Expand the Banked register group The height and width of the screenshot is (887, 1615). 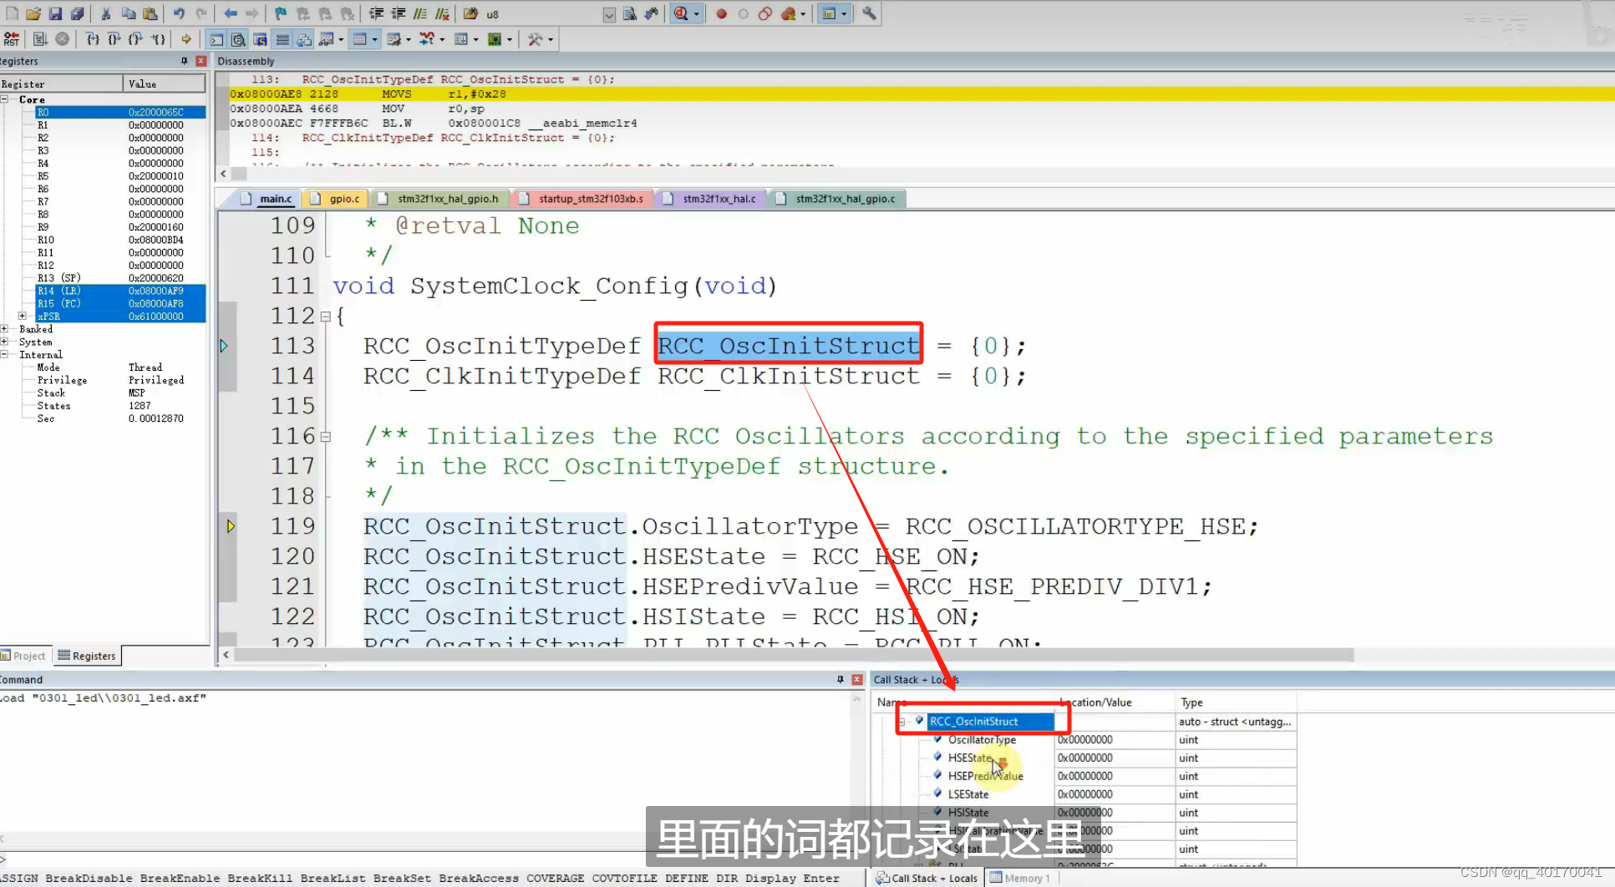5,329
